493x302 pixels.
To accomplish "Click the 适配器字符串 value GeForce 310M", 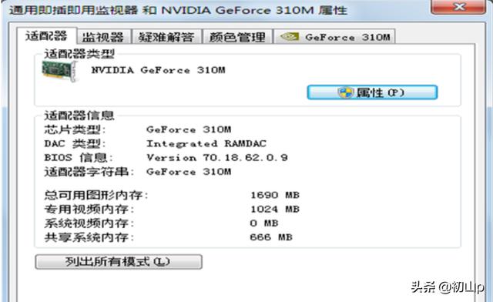I will pyautogui.click(x=189, y=172).
